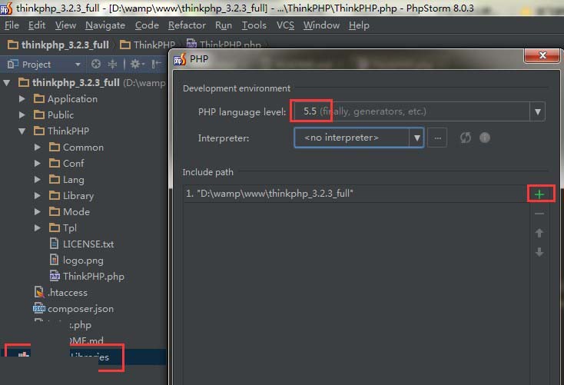Expand the Mode folder
The image size is (564, 385).
point(38,211)
